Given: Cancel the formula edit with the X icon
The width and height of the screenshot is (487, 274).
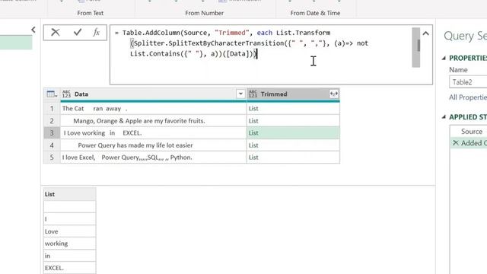Looking at the screenshot, I should click(x=56, y=32).
